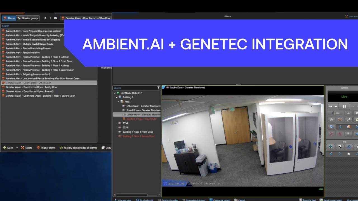358x201 pixels.
Task: Click the area view Search field
Action: [135, 88]
